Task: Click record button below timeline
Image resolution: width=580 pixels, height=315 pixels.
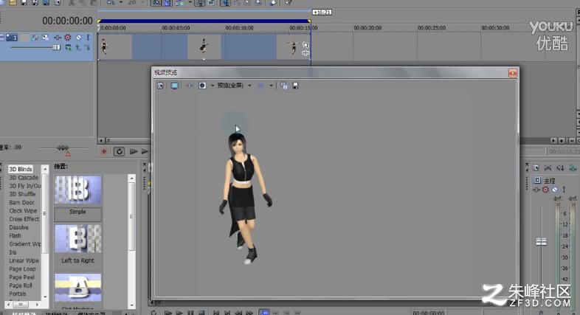Action: 104,151
